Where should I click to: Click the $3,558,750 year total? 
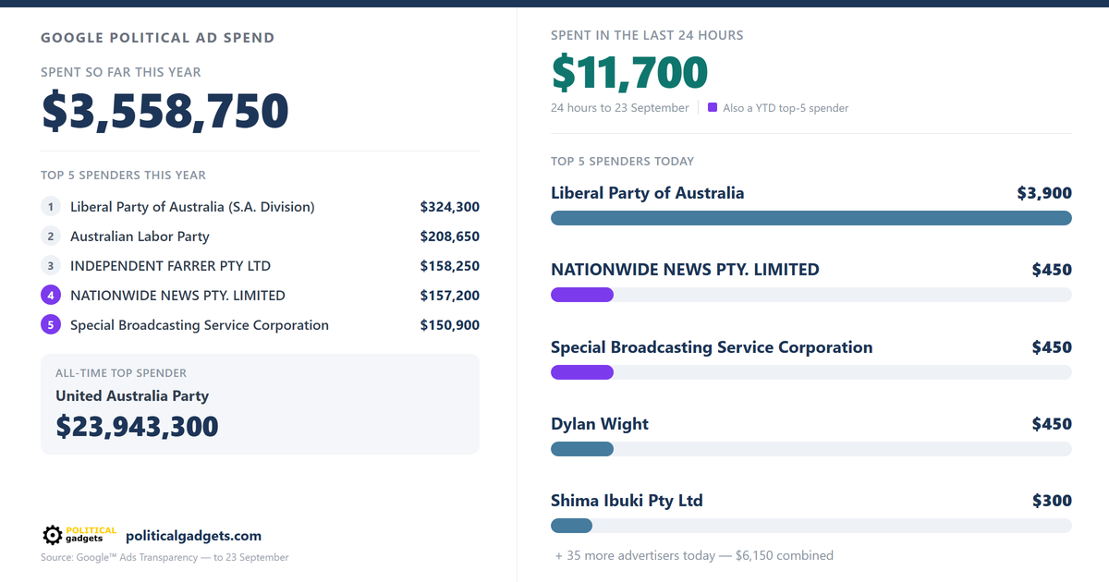[x=165, y=111]
